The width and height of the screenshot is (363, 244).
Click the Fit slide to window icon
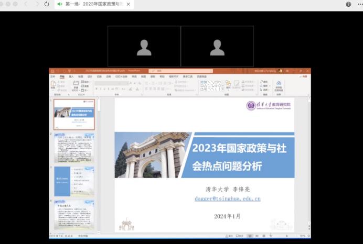(x=308, y=236)
